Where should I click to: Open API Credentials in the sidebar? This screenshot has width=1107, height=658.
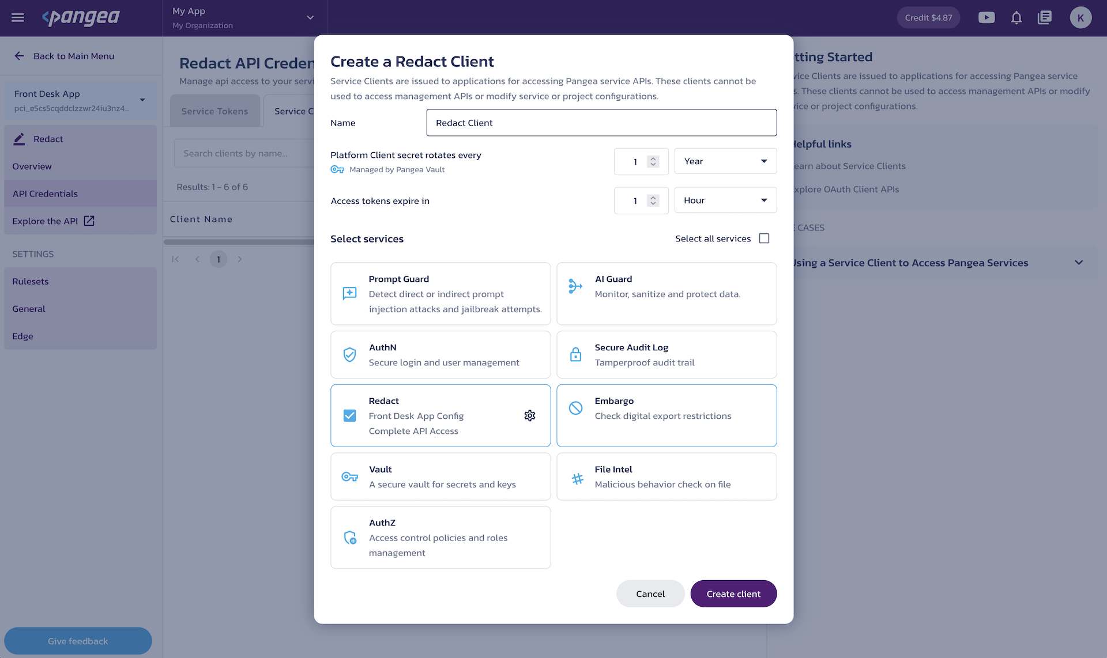coord(80,194)
